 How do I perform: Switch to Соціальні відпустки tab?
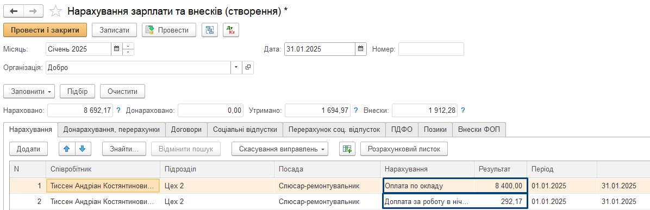pos(245,129)
